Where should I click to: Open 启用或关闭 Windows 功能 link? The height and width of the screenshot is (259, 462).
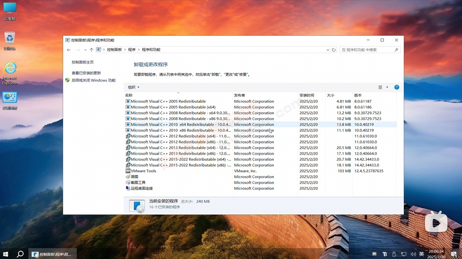coord(93,80)
